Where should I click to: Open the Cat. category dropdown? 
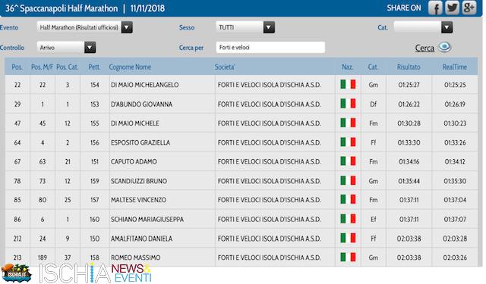(x=447, y=27)
